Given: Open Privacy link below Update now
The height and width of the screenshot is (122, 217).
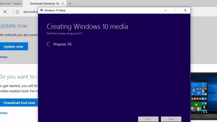Looking at the screenshot, I should point(4,57).
